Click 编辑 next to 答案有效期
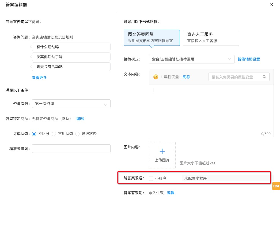This screenshot has width=280, height=234. pos(171,193)
